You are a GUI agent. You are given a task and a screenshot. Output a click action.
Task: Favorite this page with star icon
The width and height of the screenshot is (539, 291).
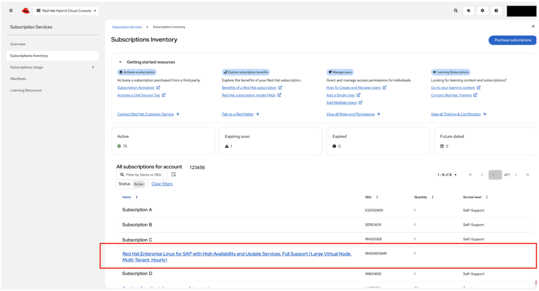(x=533, y=26)
